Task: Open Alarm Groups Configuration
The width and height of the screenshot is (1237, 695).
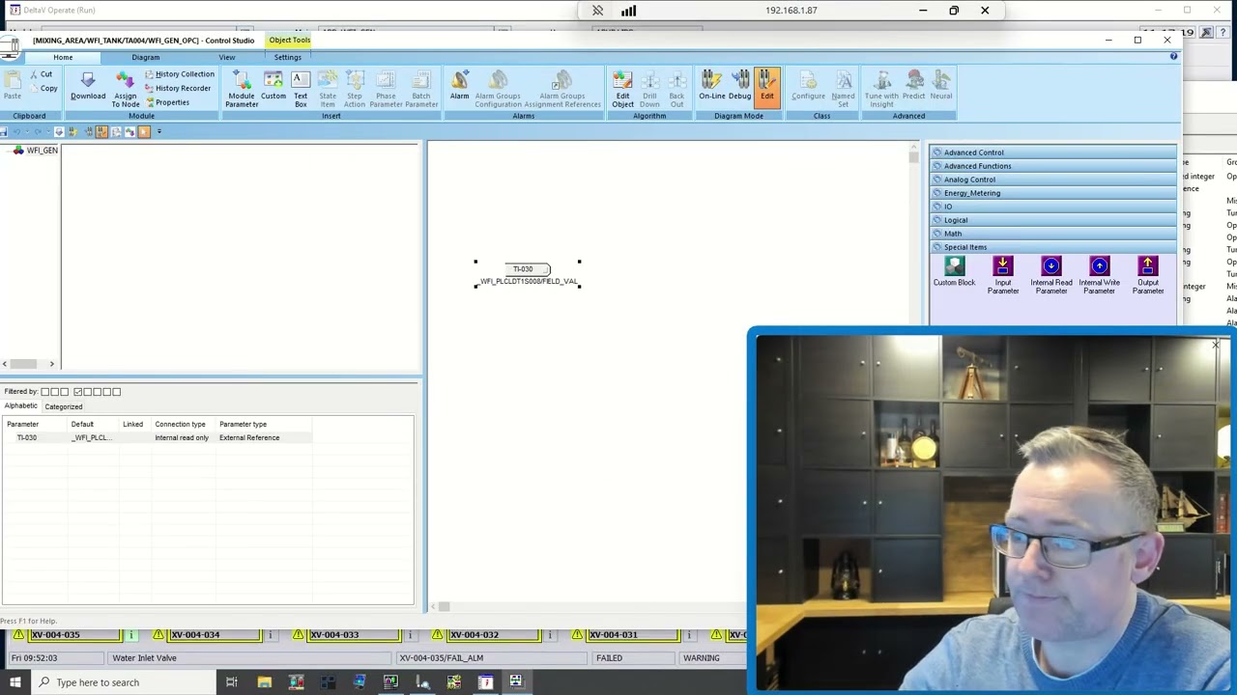Action: point(498,88)
